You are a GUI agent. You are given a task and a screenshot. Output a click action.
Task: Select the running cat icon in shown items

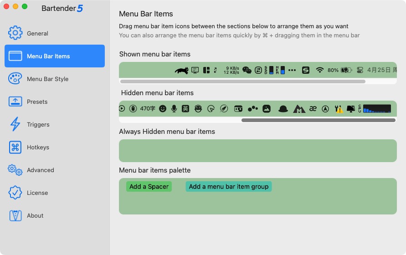181,70
